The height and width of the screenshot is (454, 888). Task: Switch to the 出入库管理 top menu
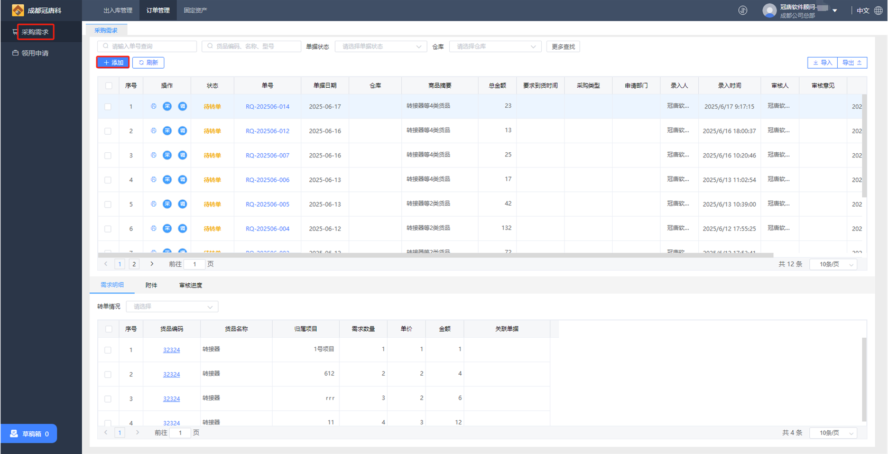[x=117, y=11]
